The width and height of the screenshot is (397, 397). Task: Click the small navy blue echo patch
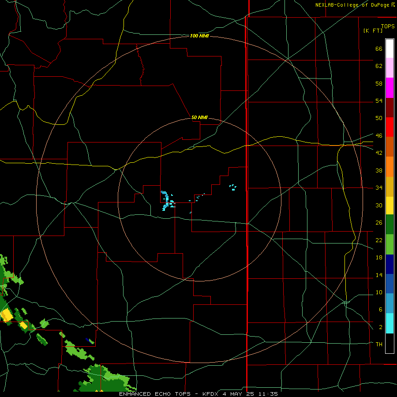pos(88,340)
